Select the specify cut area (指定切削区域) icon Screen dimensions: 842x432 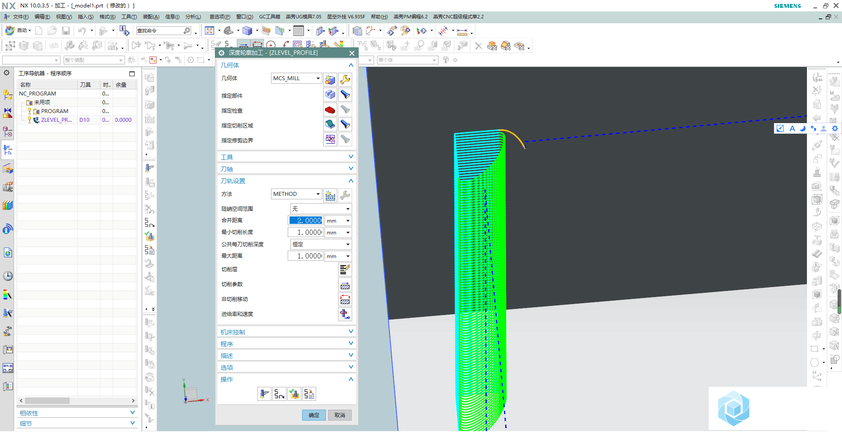330,124
